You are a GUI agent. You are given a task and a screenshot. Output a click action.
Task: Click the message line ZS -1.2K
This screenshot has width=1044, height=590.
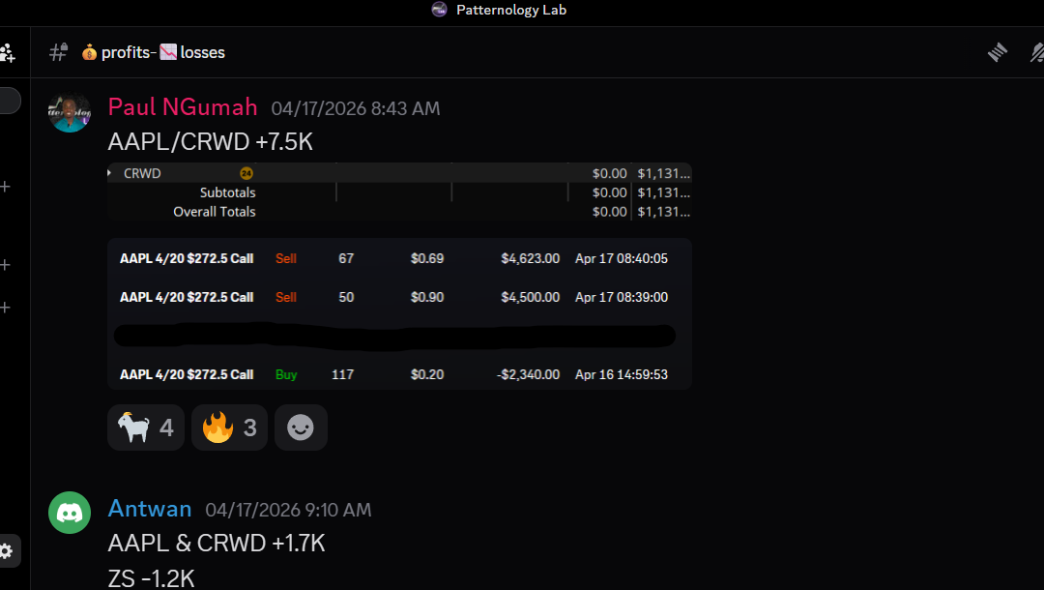pos(151,578)
